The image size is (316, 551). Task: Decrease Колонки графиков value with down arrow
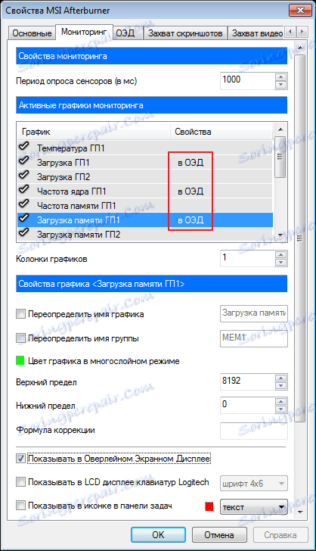pos(280,263)
